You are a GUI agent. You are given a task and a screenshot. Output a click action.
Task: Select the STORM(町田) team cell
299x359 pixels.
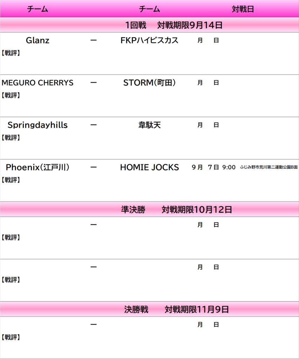(149, 83)
